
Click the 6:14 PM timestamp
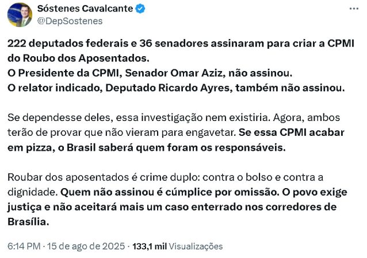24,246
